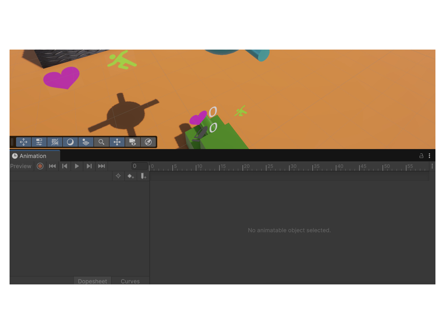This screenshot has width=445, height=334.
Task: Toggle the scene draw mode settings icon
Action: pyautogui.click(x=39, y=142)
